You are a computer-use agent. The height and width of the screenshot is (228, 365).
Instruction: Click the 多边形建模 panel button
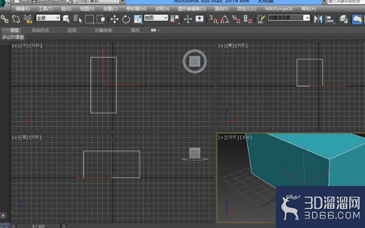13,37
